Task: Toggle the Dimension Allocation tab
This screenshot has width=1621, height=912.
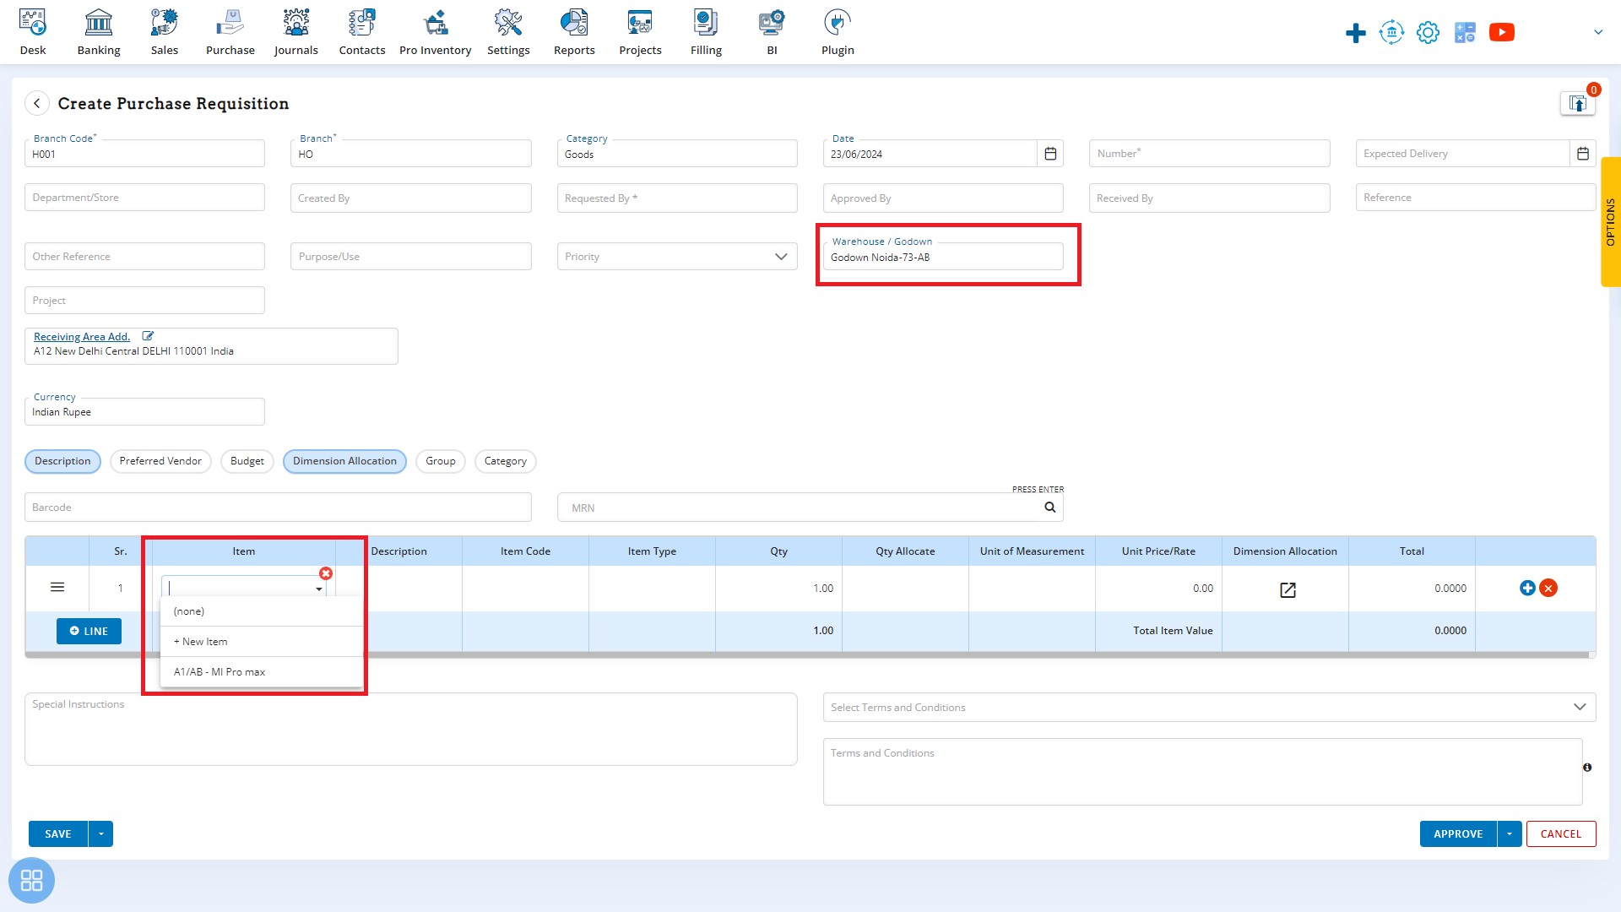Action: point(345,460)
